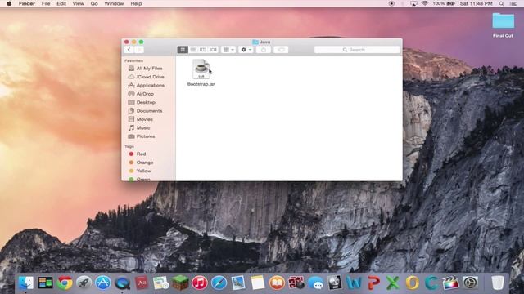Open Preview app from the Dock

(238, 283)
